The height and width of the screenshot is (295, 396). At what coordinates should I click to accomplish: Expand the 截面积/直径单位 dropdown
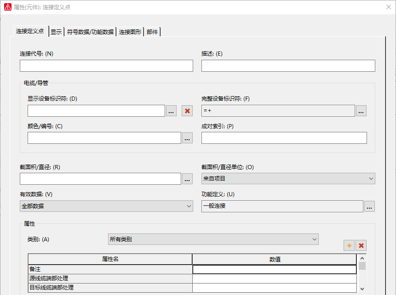(x=288, y=179)
